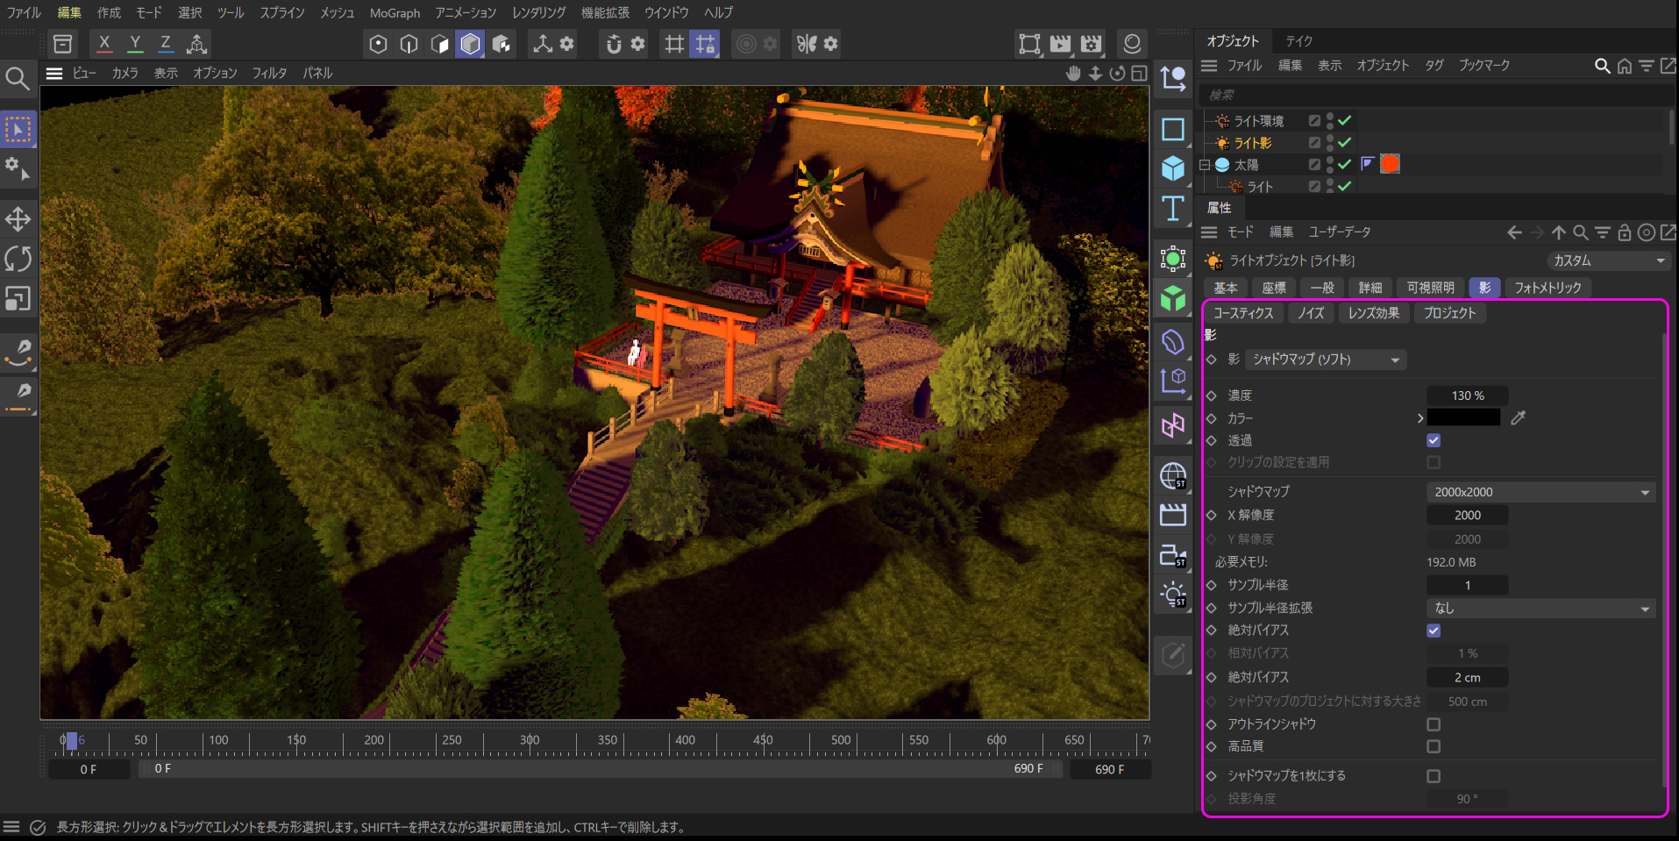Screen dimensions: 1679x841
Task: Click the cube primitive object icon
Action: (x=1173, y=168)
